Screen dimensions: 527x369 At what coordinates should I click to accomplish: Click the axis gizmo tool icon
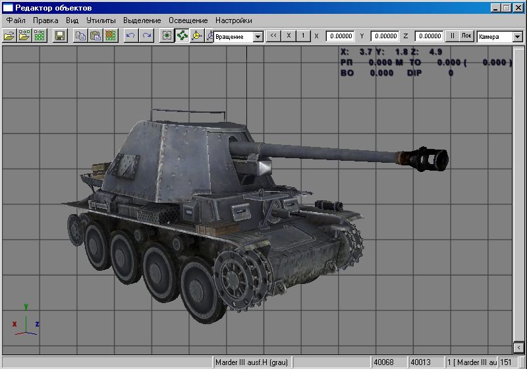(197, 36)
